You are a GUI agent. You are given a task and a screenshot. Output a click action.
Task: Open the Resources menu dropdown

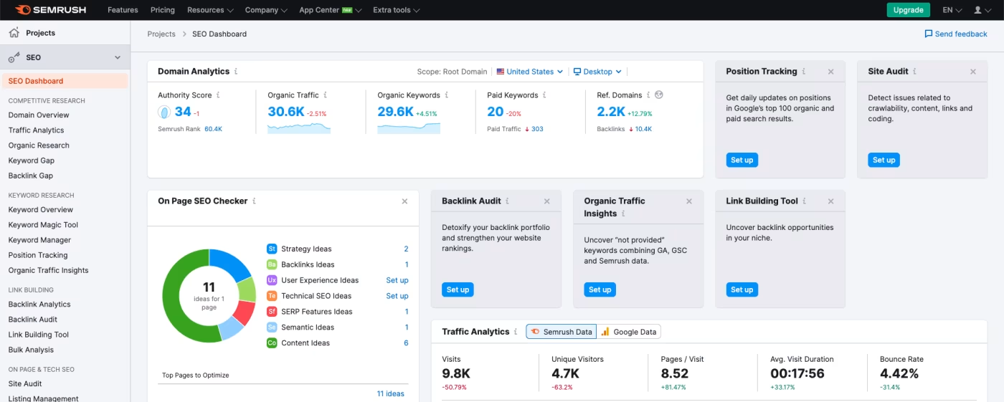(x=210, y=10)
